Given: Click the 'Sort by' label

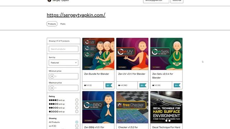Looking at the screenshot, I should tap(52, 57).
